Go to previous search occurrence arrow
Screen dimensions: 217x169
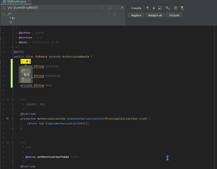(x=148, y=8)
